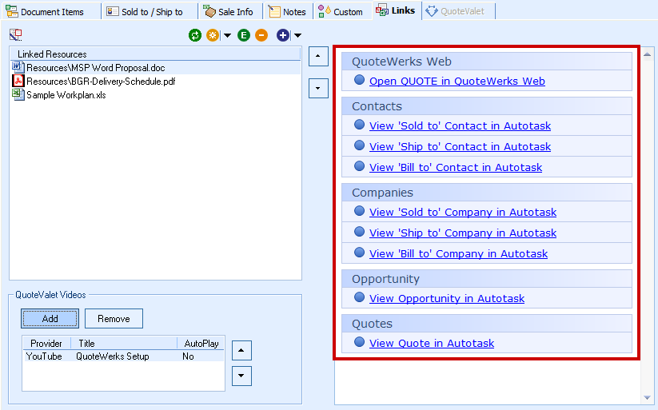This screenshot has width=658, height=410.
Task: Click scrollbar down arrow in links panel
Action: tap(647, 398)
